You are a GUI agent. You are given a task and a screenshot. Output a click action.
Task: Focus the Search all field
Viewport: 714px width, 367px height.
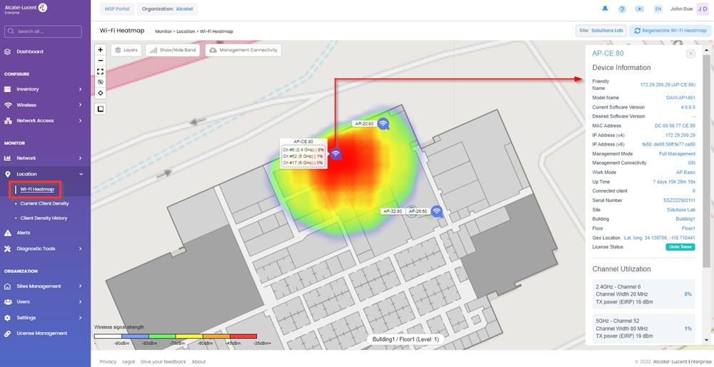[44, 31]
